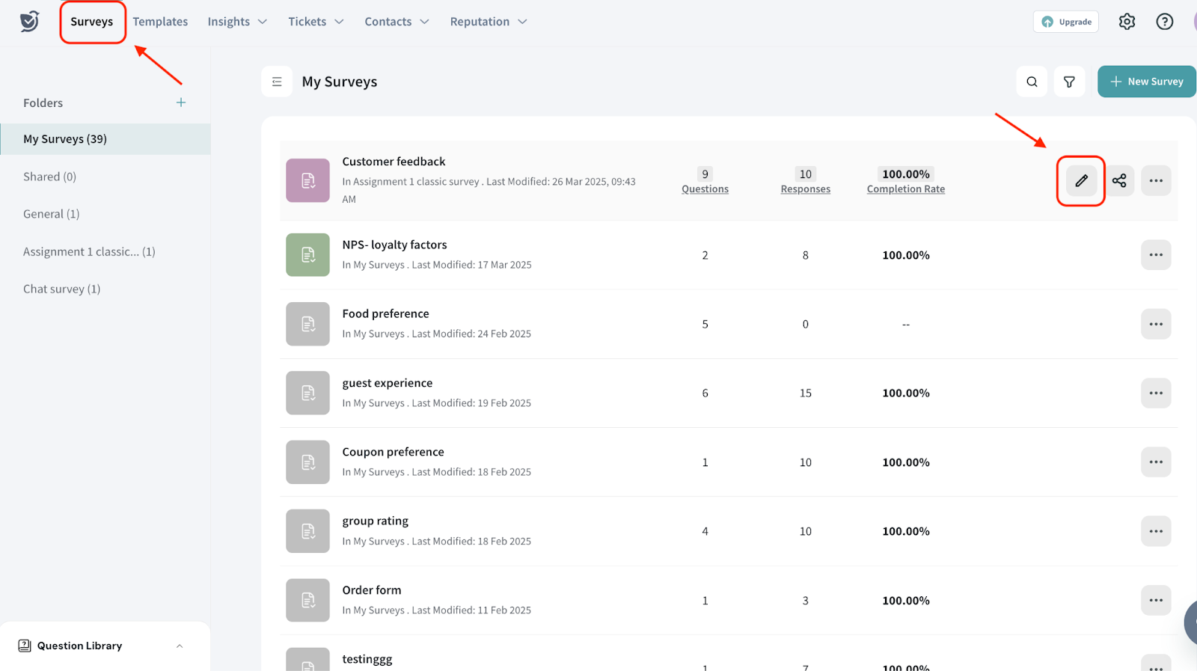Open the Reputation dropdown menu

[x=489, y=22]
